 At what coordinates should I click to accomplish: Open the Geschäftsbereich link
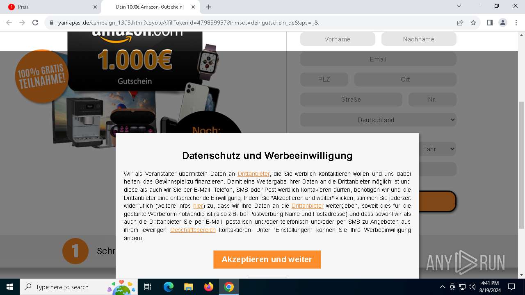pyautogui.click(x=193, y=230)
